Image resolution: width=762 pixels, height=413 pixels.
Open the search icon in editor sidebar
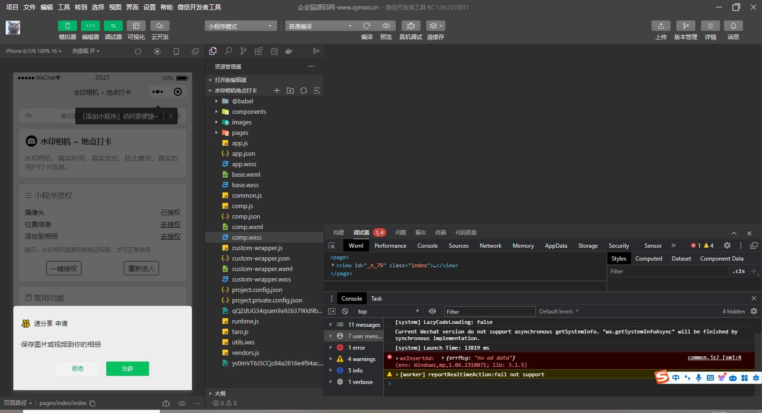(229, 51)
